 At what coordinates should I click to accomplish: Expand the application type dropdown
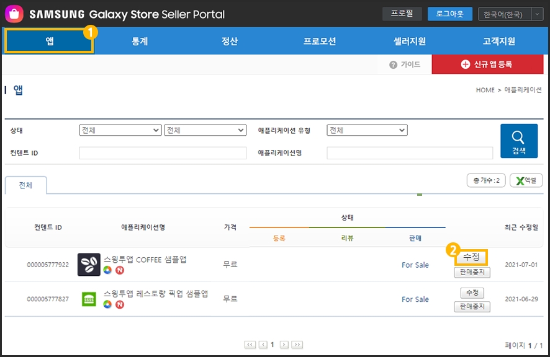pyautogui.click(x=367, y=130)
